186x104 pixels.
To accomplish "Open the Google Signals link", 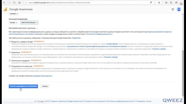I will [112, 44].
